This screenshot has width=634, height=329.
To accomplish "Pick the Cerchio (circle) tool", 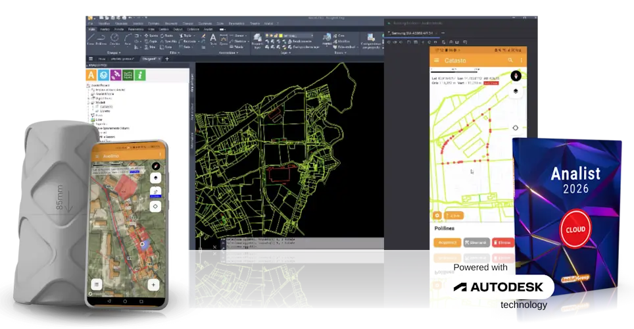I will click(115, 39).
